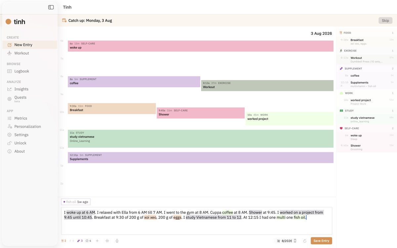The image size is (397, 248).
Task: Open New Entry in sidebar
Action: [x=30, y=45]
